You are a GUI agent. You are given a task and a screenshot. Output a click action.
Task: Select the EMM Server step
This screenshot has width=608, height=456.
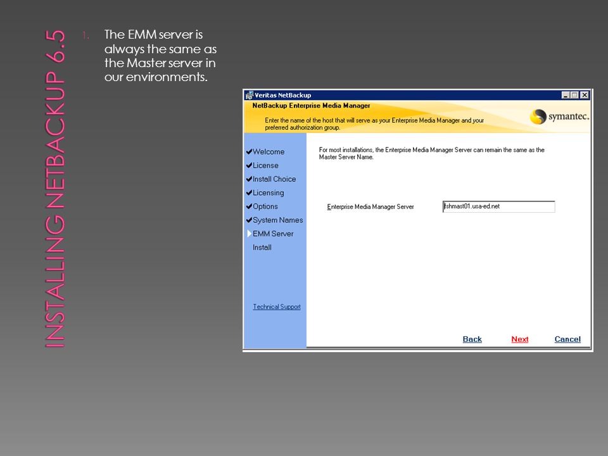point(273,234)
